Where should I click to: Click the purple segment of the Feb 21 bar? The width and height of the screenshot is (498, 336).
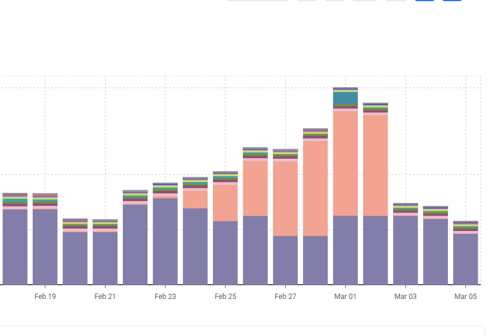point(105,258)
